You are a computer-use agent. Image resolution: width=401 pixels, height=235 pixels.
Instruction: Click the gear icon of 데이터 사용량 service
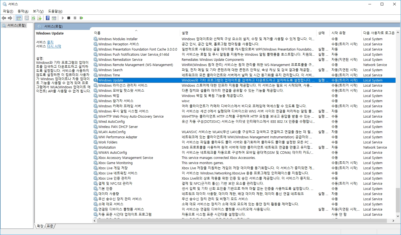(96, 194)
